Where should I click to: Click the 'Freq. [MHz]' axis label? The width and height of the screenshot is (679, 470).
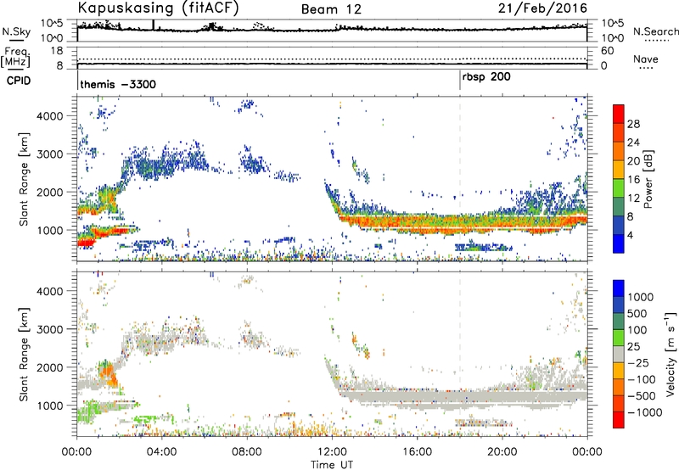tap(15, 57)
